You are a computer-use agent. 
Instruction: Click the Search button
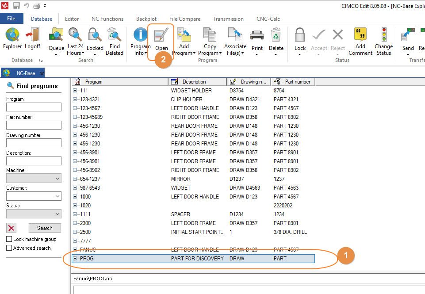[x=45, y=228]
